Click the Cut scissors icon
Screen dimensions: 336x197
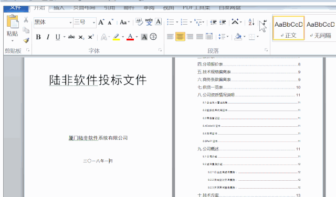26,20
